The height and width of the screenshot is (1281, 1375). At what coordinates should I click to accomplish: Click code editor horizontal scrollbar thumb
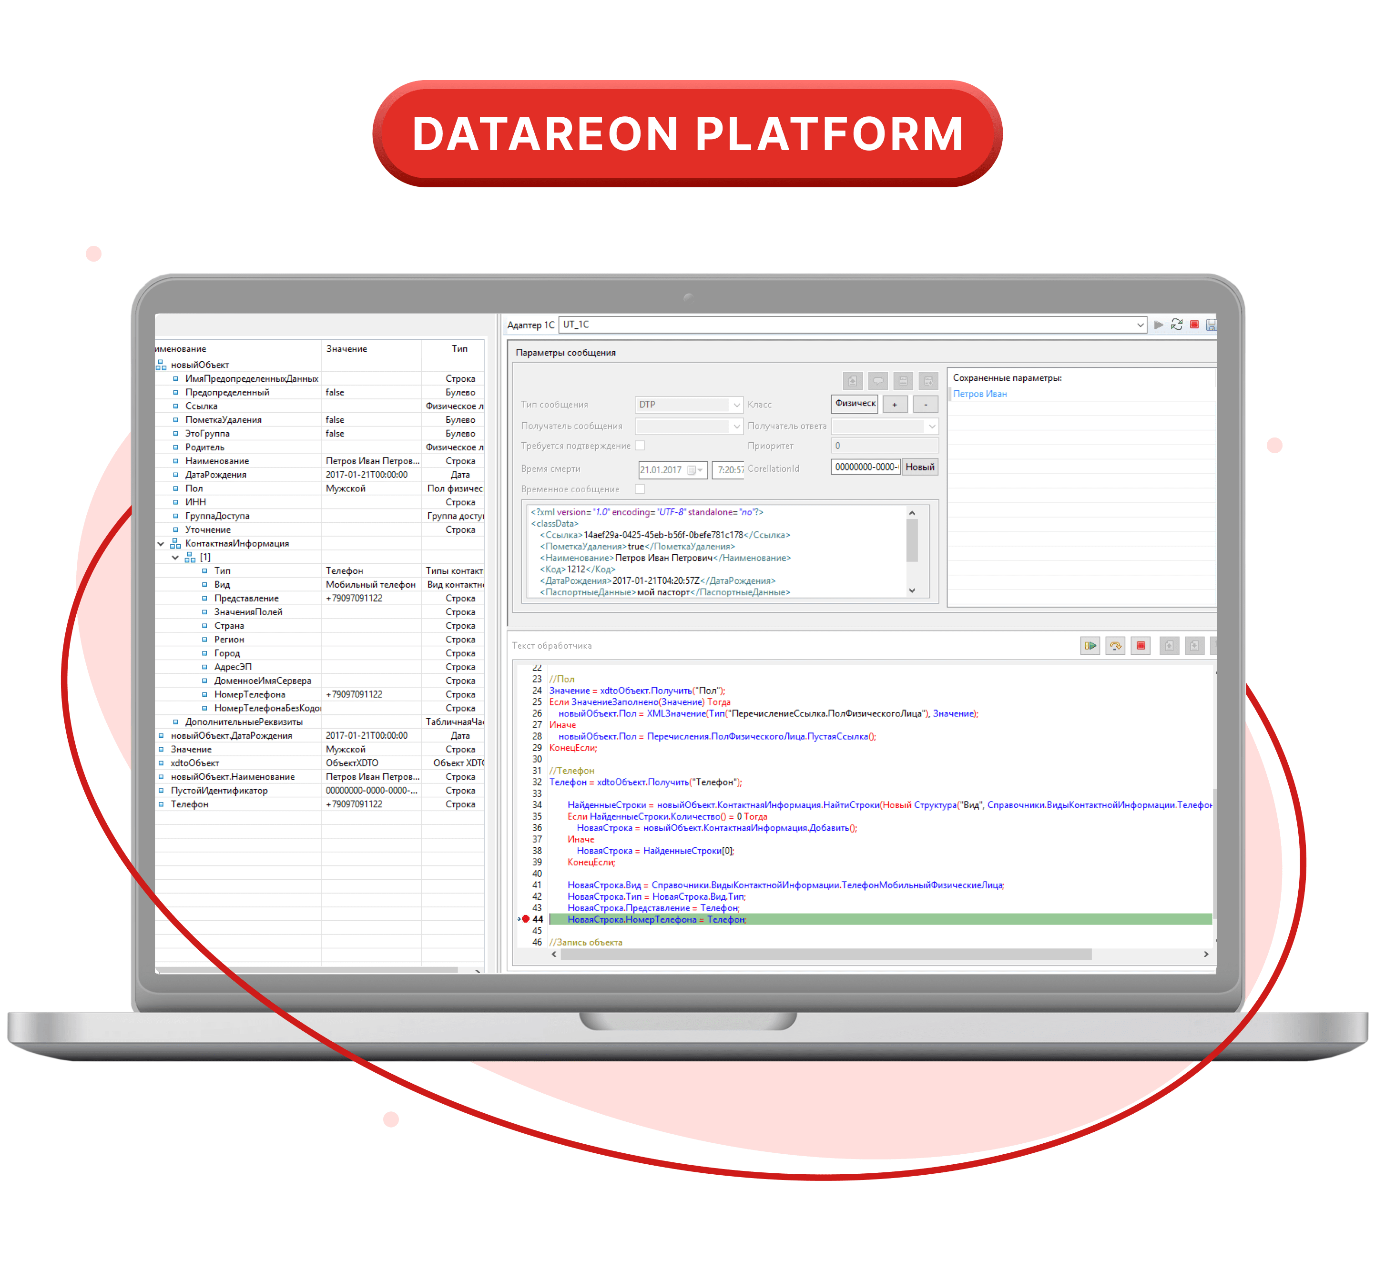click(826, 954)
